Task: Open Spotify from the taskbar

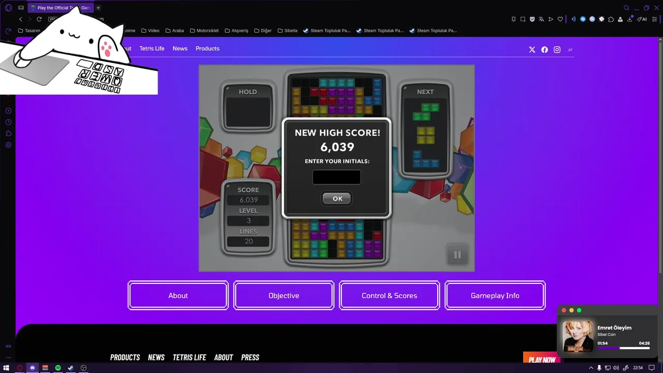Action: tap(58, 368)
